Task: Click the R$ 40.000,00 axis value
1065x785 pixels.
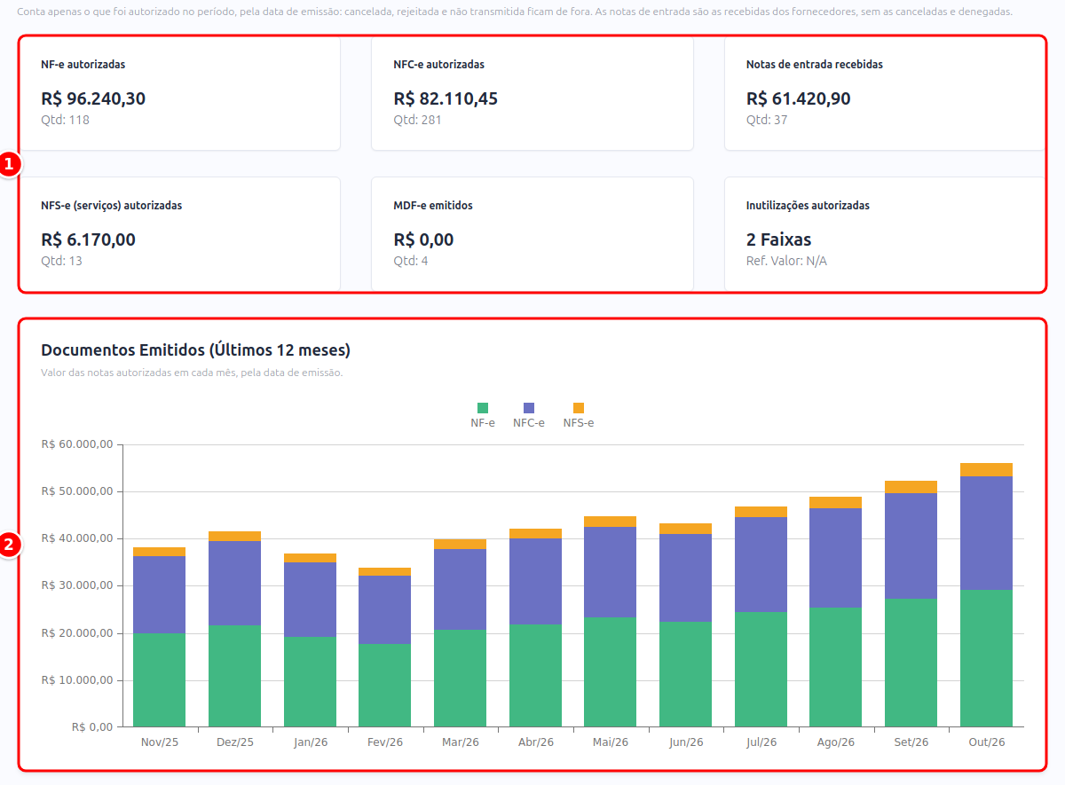Action: tap(76, 538)
